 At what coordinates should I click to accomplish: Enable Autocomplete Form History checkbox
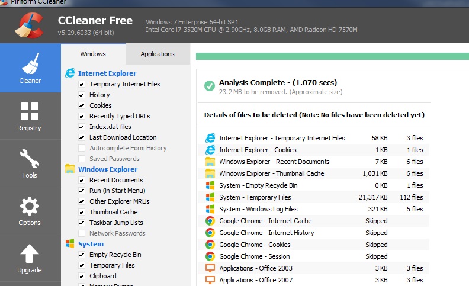click(x=82, y=148)
